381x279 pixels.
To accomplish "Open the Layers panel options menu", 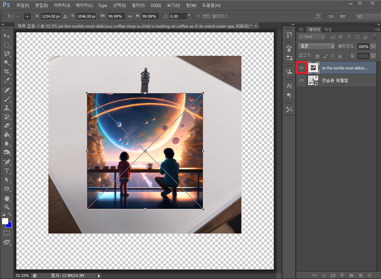I will tap(377, 29).
